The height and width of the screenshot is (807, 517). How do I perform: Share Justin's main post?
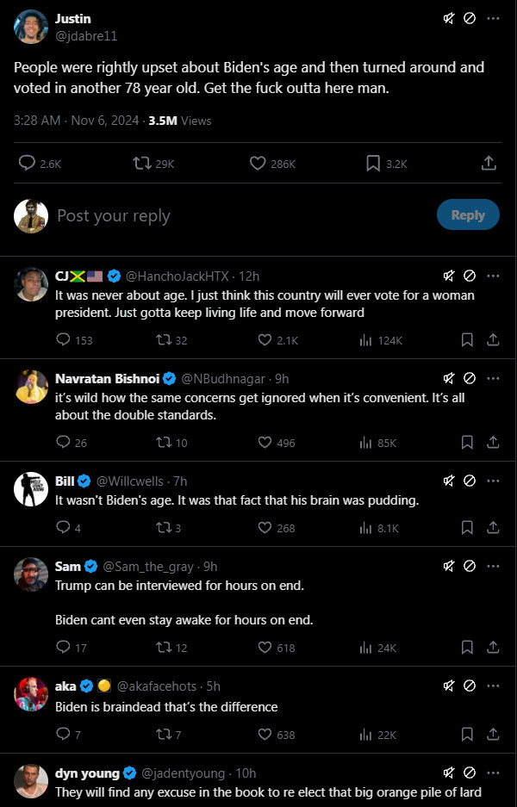pyautogui.click(x=488, y=163)
